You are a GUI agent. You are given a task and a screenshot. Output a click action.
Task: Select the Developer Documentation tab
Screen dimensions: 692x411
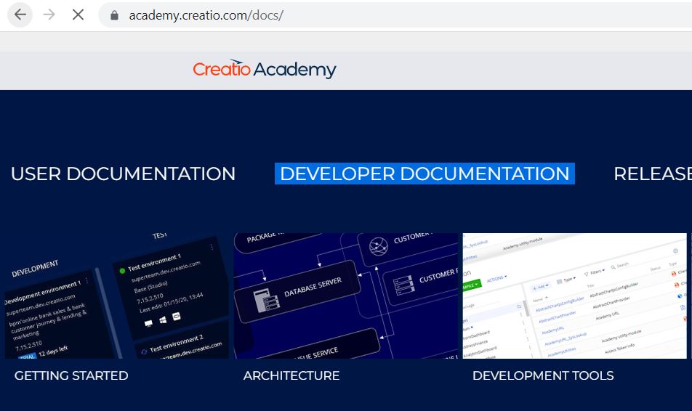click(425, 174)
